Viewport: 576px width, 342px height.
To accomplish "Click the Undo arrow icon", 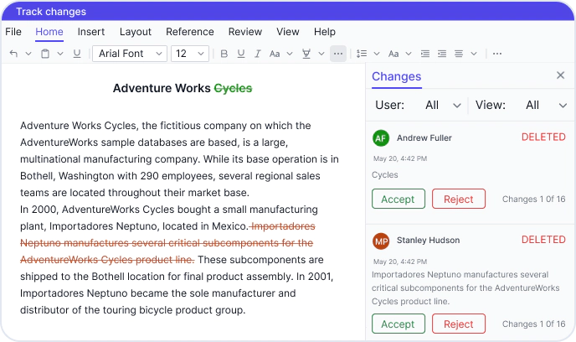I will pyautogui.click(x=13, y=54).
